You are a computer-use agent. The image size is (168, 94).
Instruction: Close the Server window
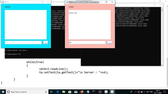point(48,2)
